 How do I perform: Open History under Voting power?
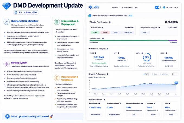pyautogui.click(x=153, y=115)
